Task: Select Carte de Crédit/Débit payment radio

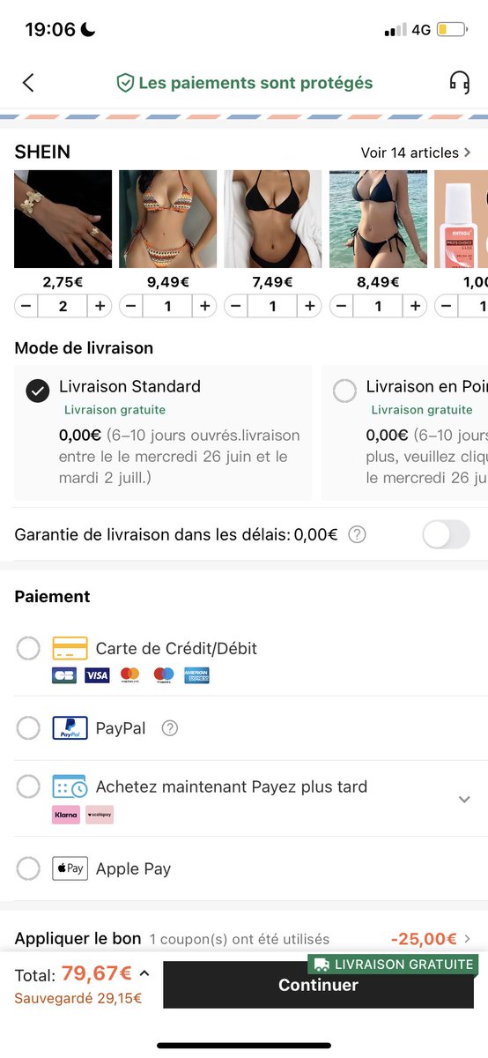Action: (28, 649)
